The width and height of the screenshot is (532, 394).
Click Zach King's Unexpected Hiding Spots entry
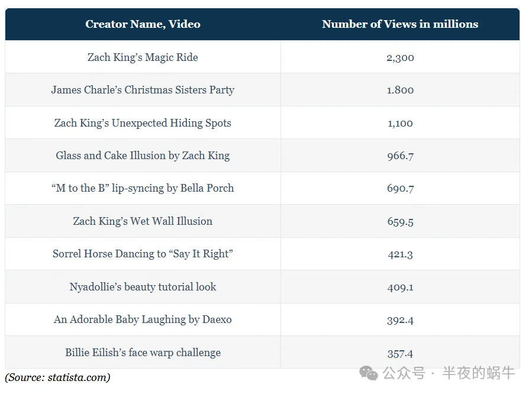pyautogui.click(x=143, y=122)
